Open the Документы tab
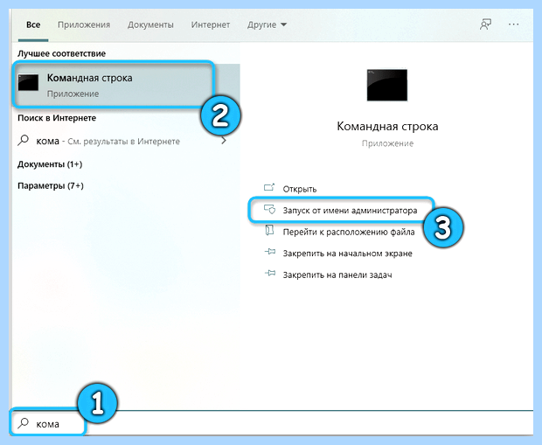542x445 pixels. pyautogui.click(x=150, y=24)
